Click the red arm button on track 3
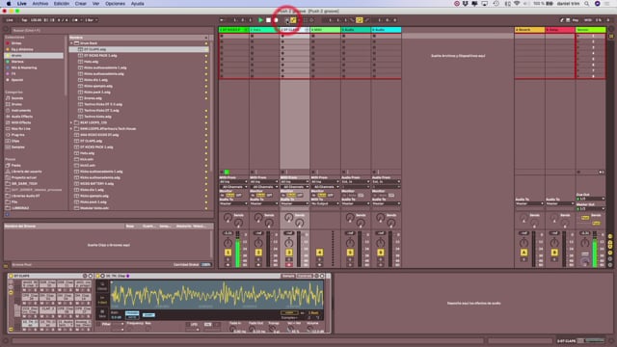Image resolution: width=617 pixels, height=347 pixels. [289, 265]
